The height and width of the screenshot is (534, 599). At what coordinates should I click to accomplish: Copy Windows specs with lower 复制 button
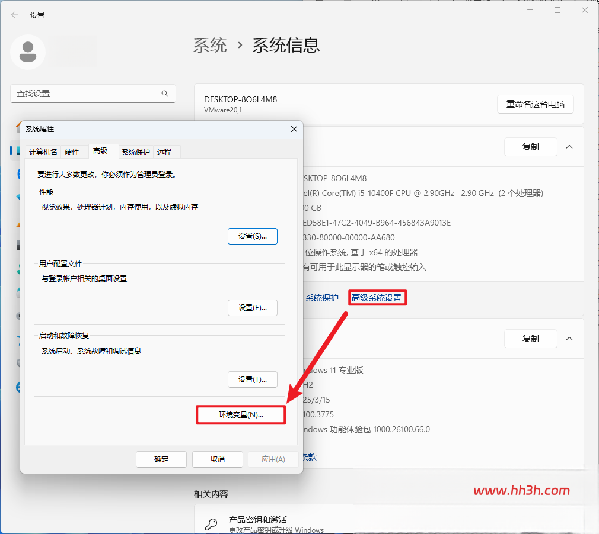531,339
